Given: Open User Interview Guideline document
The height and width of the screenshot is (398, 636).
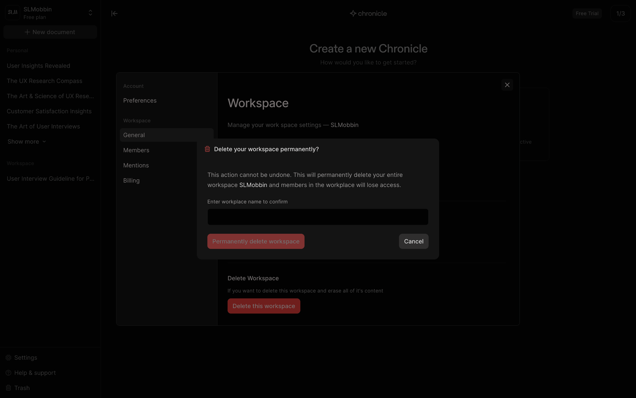Looking at the screenshot, I should pyautogui.click(x=50, y=179).
